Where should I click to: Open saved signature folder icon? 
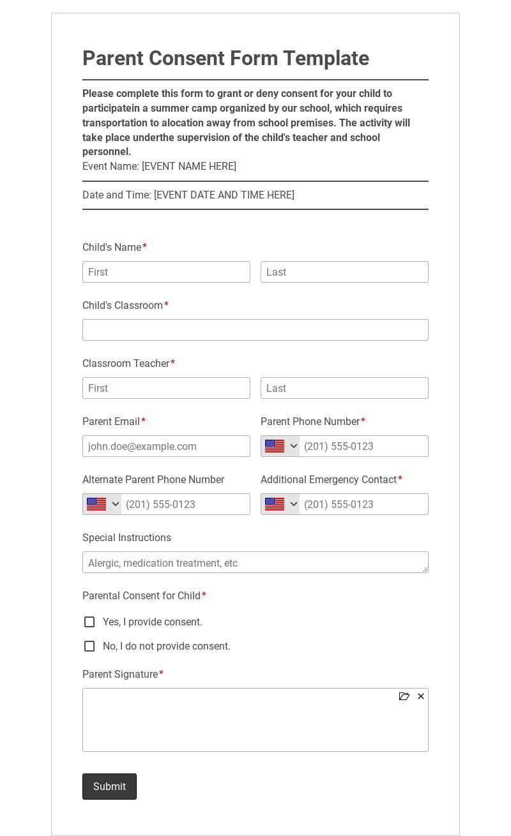[x=404, y=696]
